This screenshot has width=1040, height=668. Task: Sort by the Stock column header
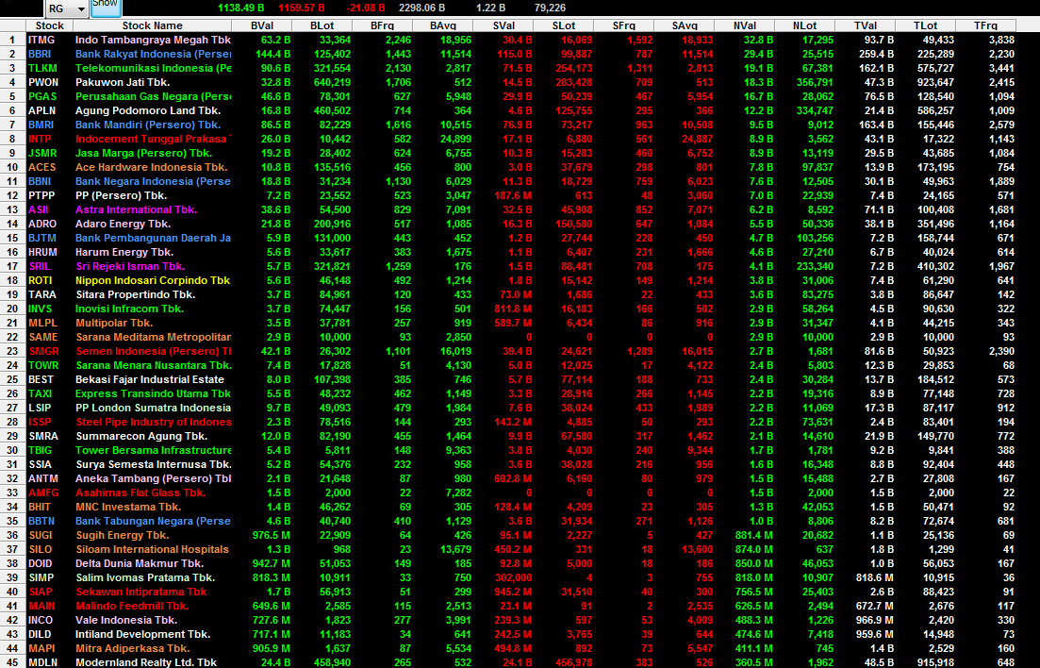tap(50, 25)
